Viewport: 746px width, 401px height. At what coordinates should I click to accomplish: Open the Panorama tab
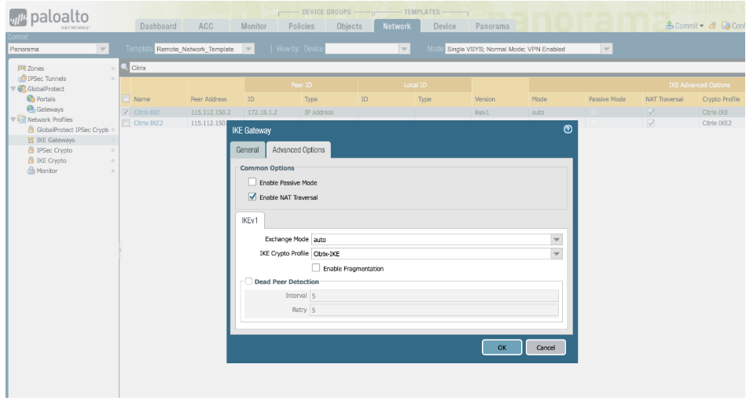click(492, 26)
